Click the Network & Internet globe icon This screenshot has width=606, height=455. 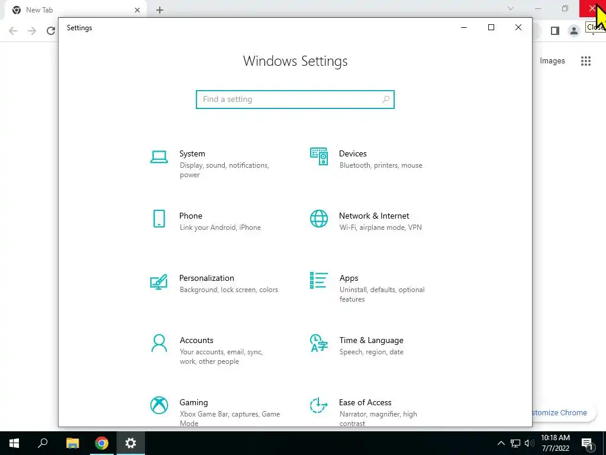319,219
